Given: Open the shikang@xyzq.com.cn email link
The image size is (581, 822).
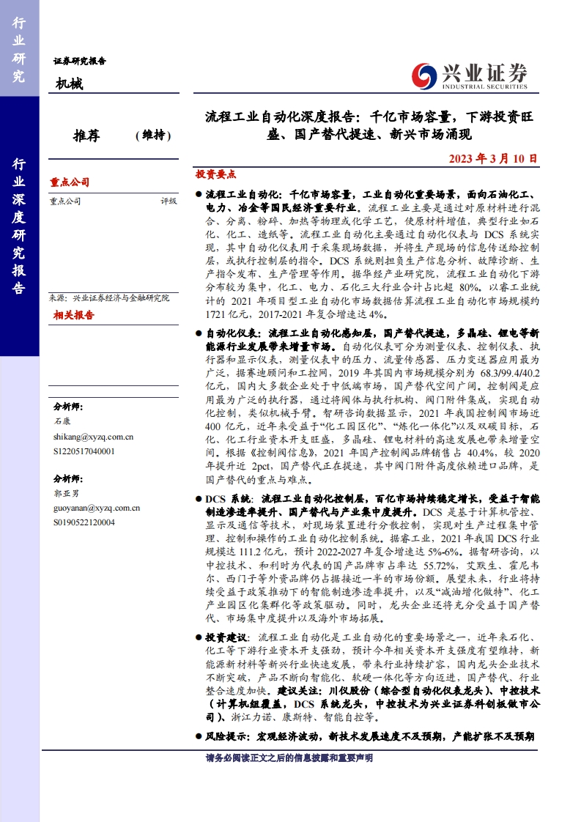Looking at the screenshot, I should 93,437.
